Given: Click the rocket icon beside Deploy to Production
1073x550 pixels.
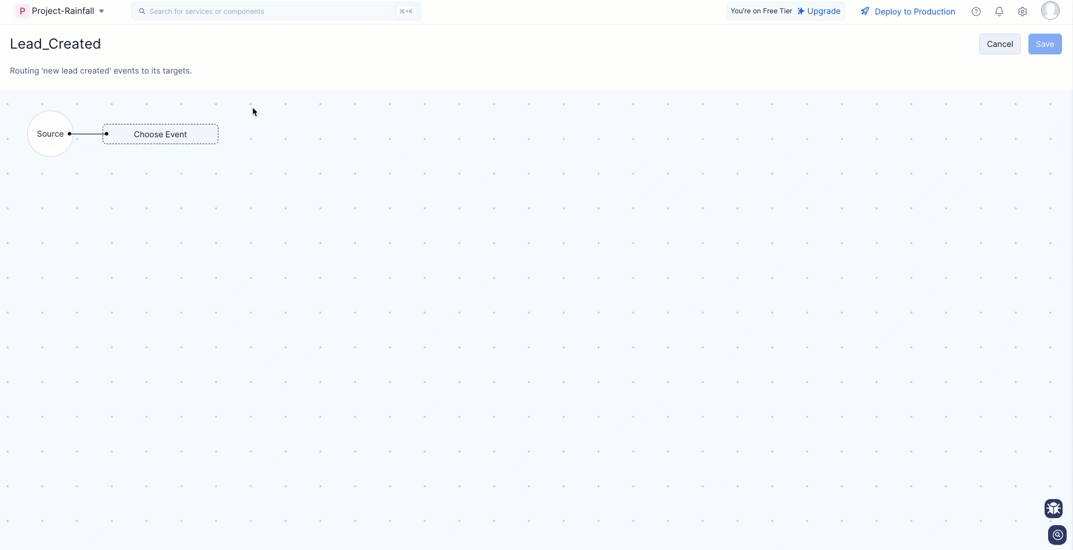Looking at the screenshot, I should [x=865, y=11].
